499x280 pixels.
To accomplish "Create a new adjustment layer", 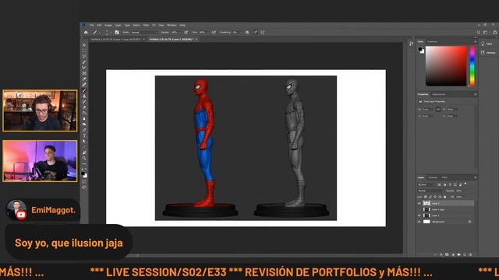I will click(x=453, y=254).
